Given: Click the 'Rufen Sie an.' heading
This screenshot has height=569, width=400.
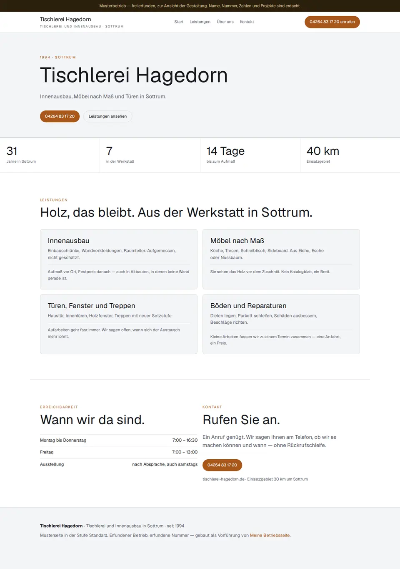Looking at the screenshot, I should (x=241, y=420).
